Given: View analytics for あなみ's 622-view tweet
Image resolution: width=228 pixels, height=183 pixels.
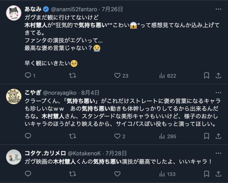Looking at the screenshot, I should (162, 75).
